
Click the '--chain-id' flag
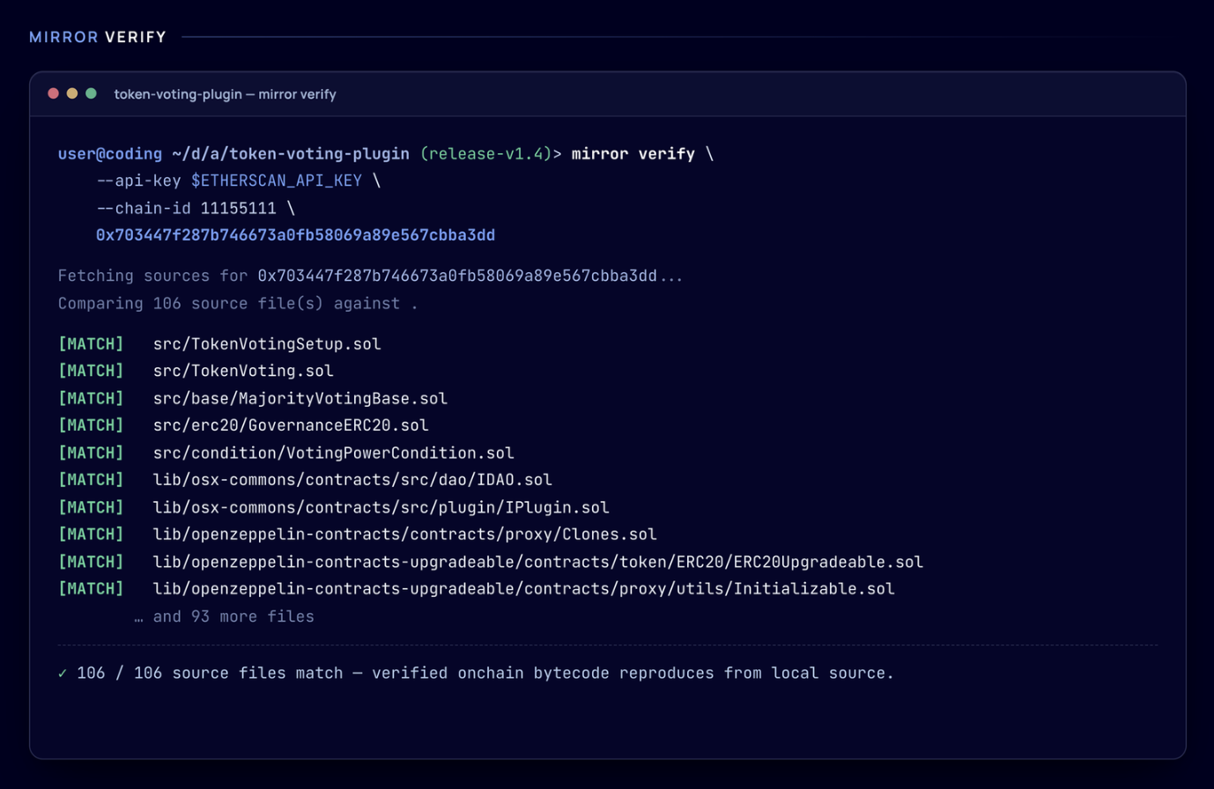[x=144, y=209]
